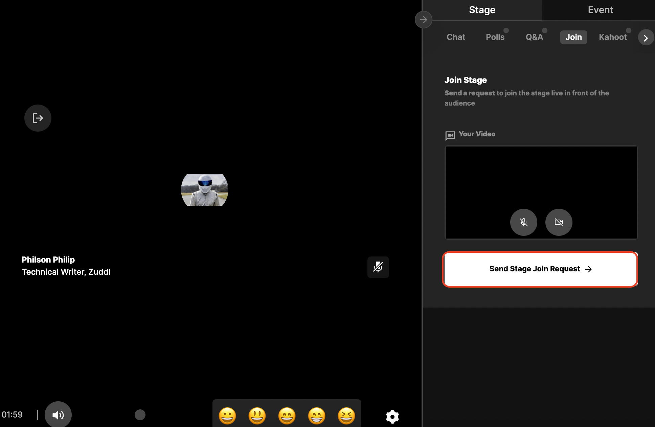The height and width of the screenshot is (427, 655).
Task: Switch to the Event tab
Action: pyautogui.click(x=600, y=10)
